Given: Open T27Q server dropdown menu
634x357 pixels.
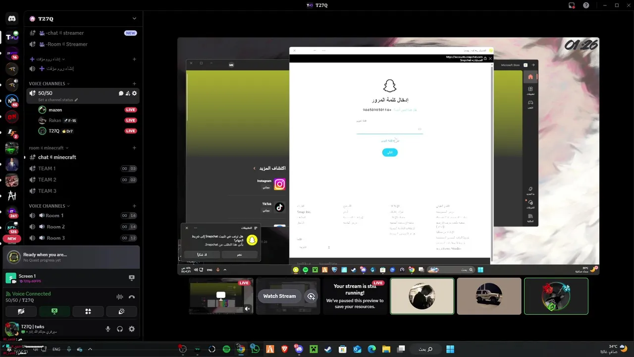Looking at the screenshot, I should (x=134, y=19).
